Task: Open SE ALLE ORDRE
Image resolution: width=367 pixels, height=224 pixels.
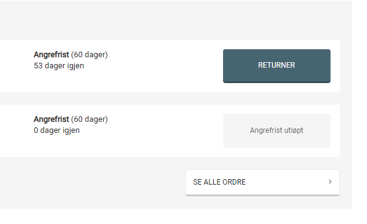Action: pyautogui.click(x=263, y=183)
